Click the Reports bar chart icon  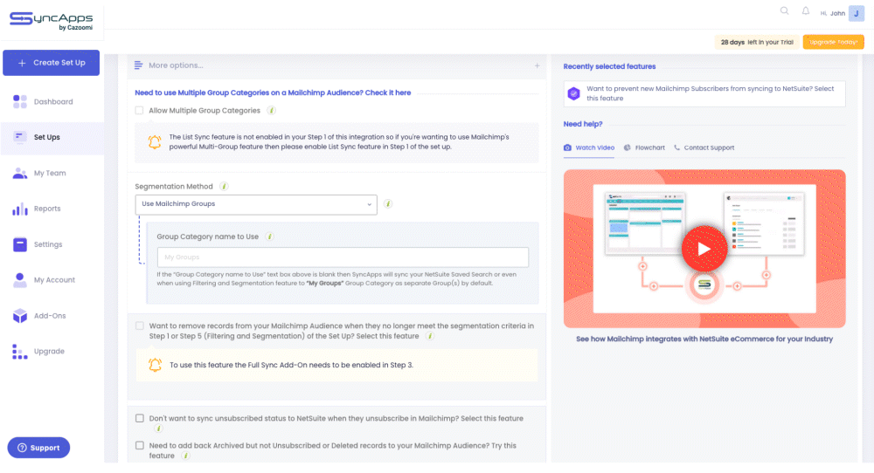point(20,209)
